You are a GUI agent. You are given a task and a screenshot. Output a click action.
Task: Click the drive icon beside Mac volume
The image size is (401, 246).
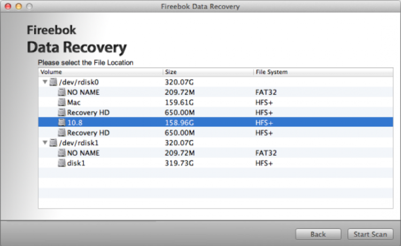61,102
